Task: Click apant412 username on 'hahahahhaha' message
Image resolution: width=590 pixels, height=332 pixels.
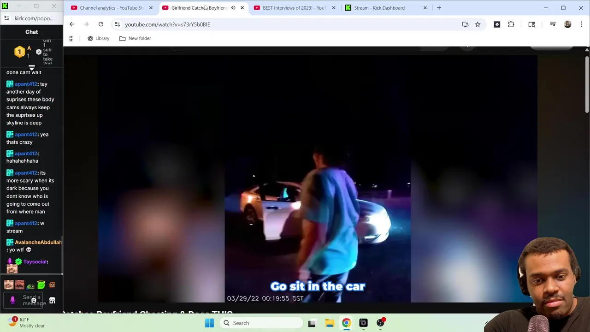Action: coord(26,153)
